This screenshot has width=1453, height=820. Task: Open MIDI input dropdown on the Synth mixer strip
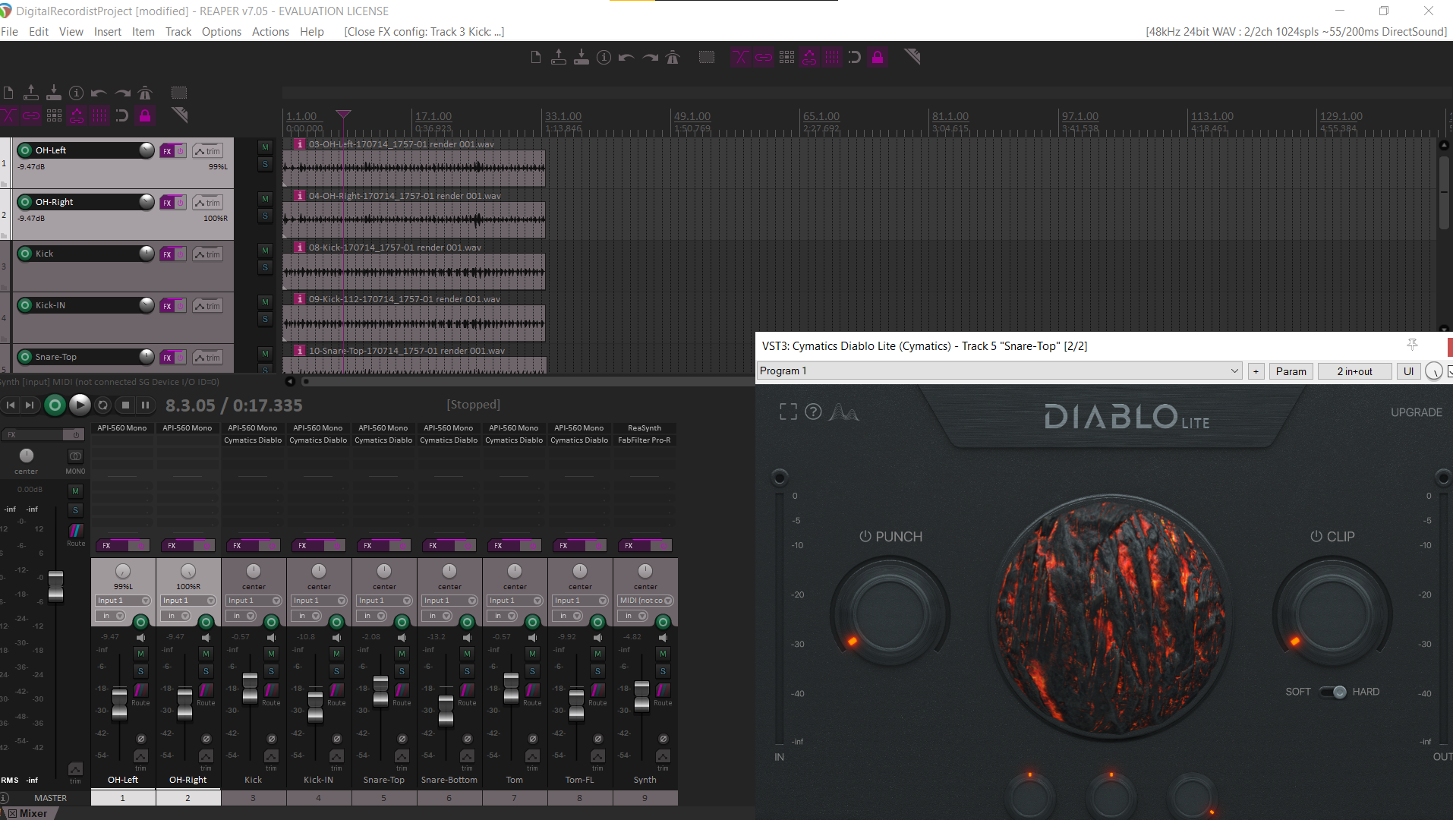pyautogui.click(x=645, y=601)
